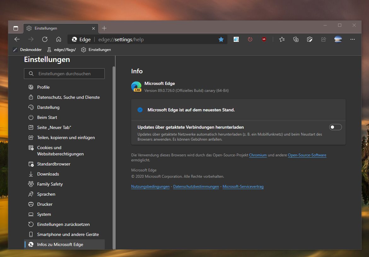Open the Microsoft-Servicevertrag link
369x257 pixels.
(x=243, y=187)
